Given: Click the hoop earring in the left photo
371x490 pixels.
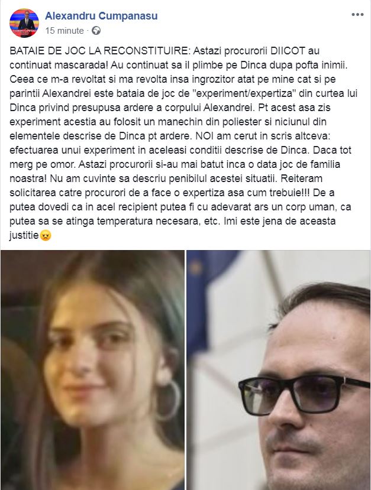Looking at the screenshot, I should (168, 400).
